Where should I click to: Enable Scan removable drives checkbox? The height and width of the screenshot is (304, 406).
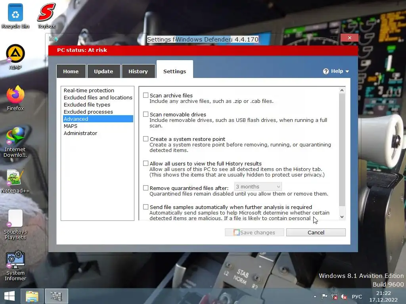point(146,114)
